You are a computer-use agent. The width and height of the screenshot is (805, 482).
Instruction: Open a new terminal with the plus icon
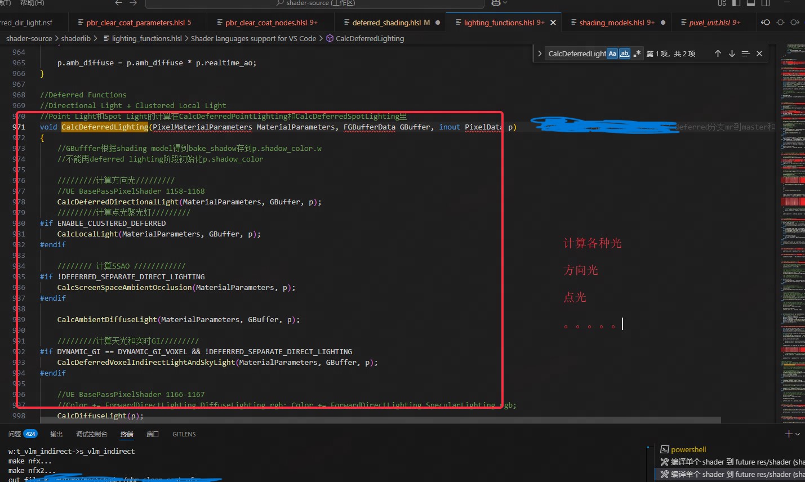tap(789, 434)
